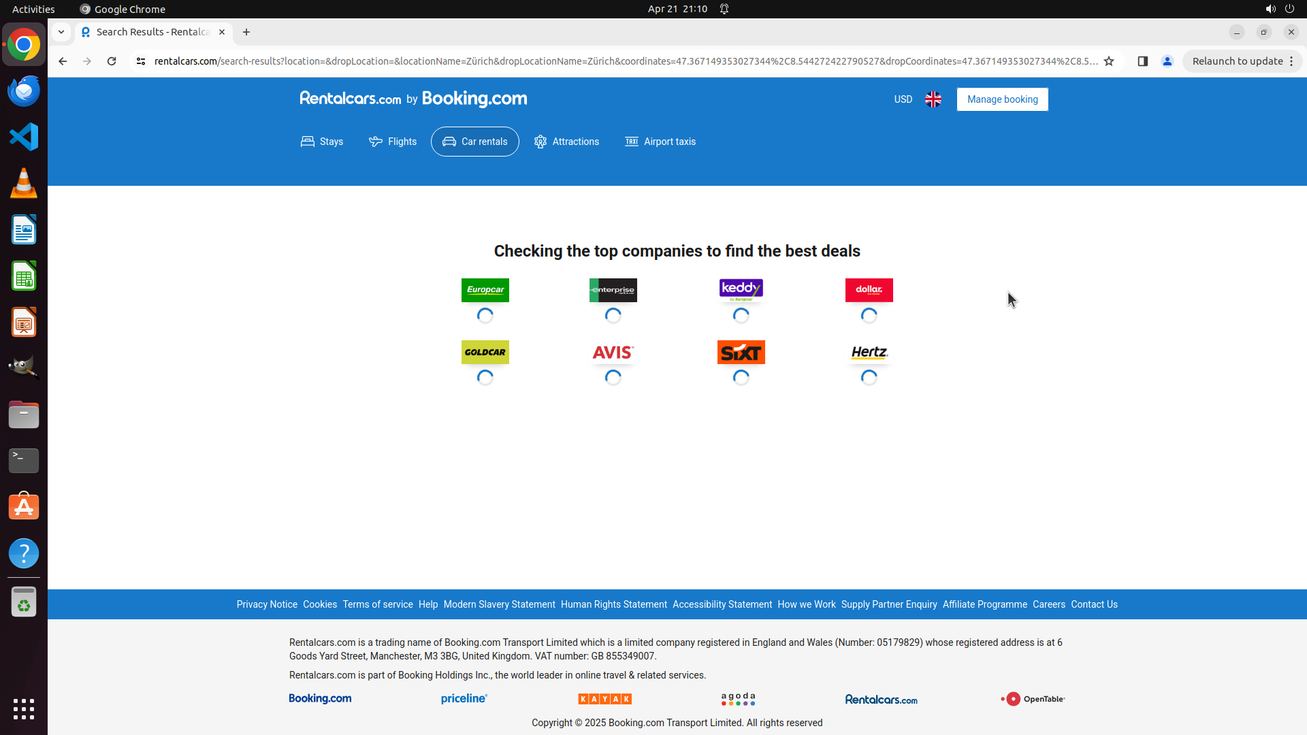Click the Europcar company logo

(x=485, y=290)
